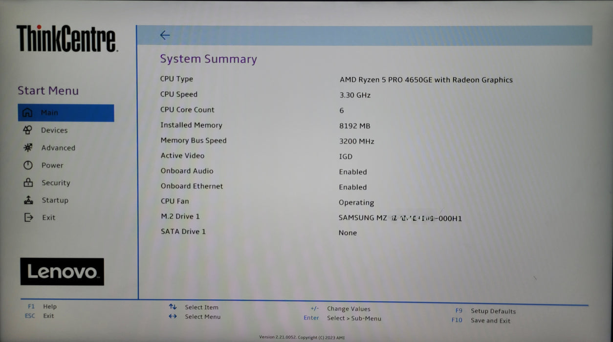Image resolution: width=613 pixels, height=342 pixels.
Task: Click the Operating fan status
Action: [x=356, y=203]
